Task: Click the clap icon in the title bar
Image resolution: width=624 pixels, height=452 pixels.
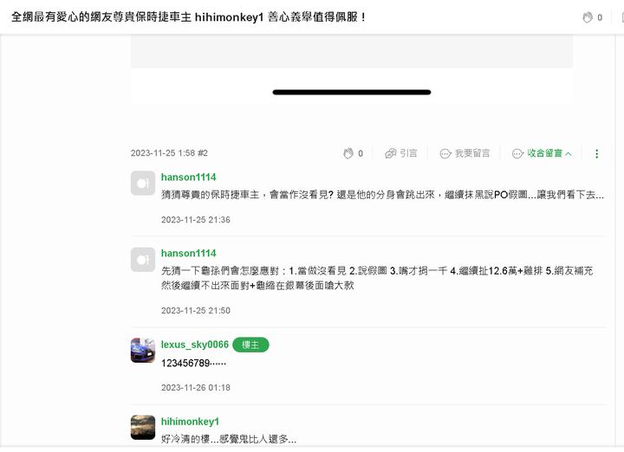Action: 588,17
